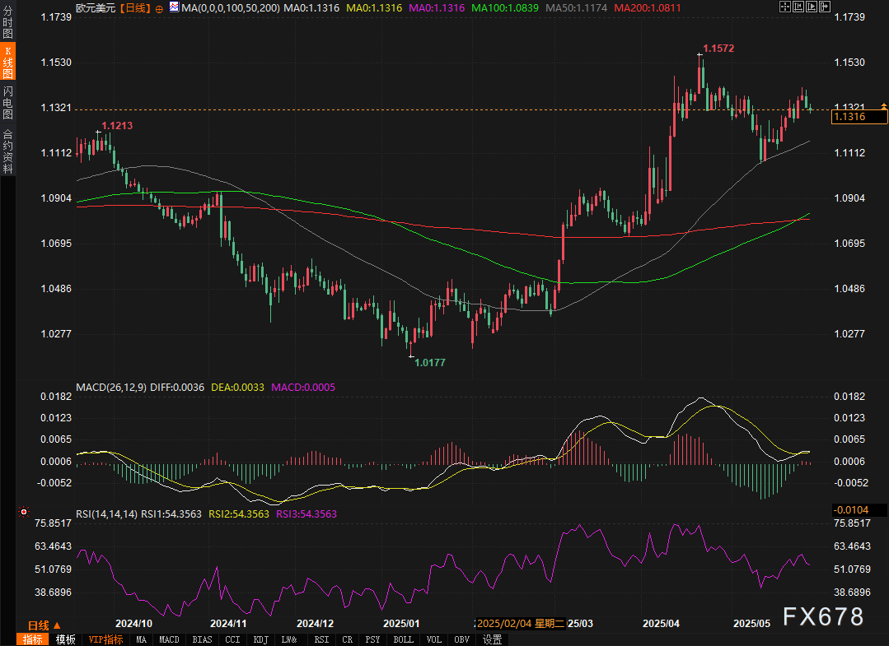Click the VIP指标 button
The height and width of the screenshot is (646, 889).
pyautogui.click(x=105, y=639)
